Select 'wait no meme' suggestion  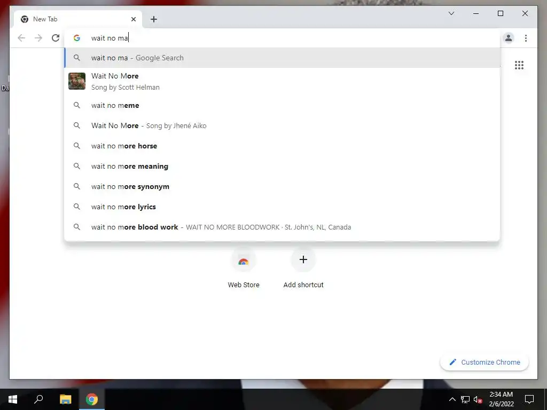click(282, 105)
